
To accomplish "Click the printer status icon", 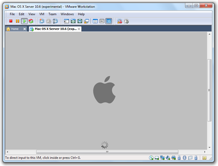I will click(x=173, y=158).
